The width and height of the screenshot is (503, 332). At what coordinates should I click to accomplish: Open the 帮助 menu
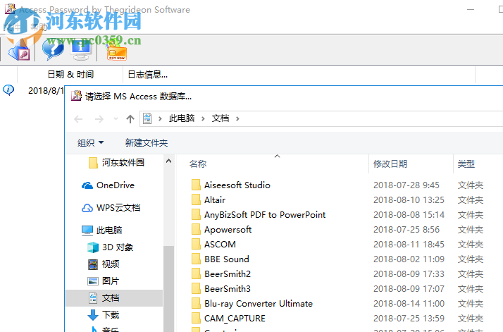[x=39, y=27]
